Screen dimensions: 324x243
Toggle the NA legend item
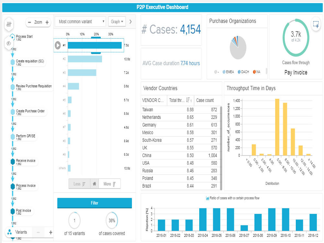click(256, 72)
